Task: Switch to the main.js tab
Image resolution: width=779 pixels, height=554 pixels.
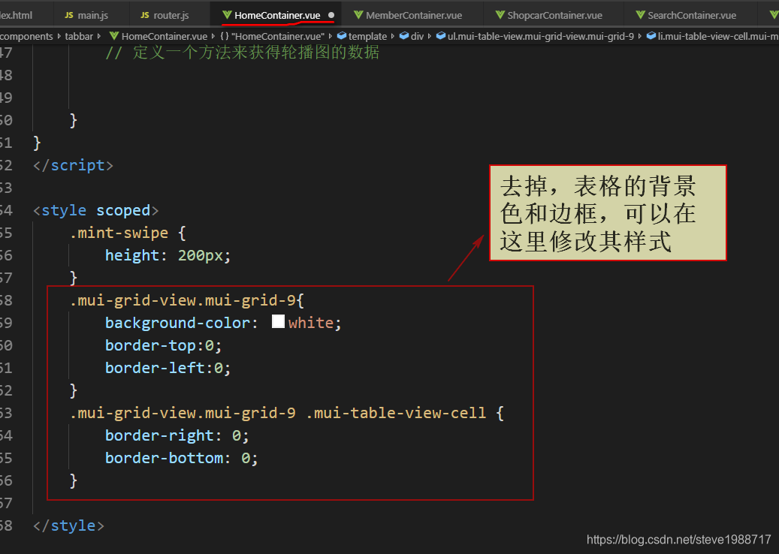Action: pos(86,15)
